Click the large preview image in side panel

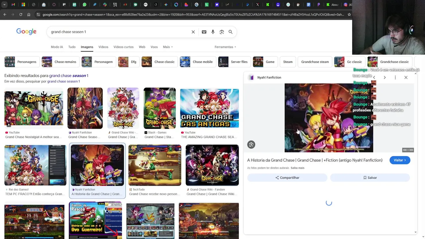329,118
